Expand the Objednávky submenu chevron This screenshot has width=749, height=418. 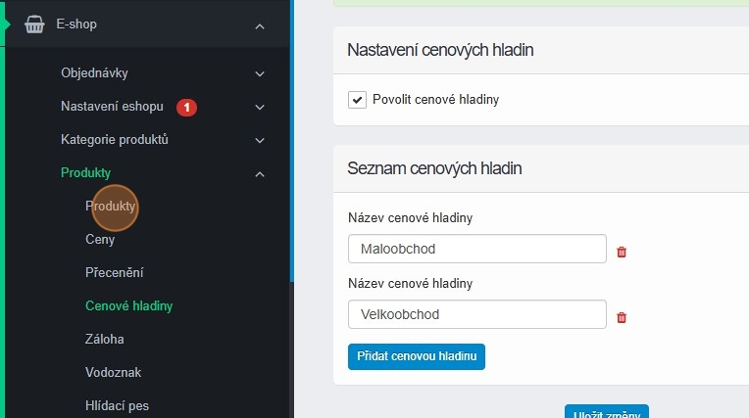(260, 73)
